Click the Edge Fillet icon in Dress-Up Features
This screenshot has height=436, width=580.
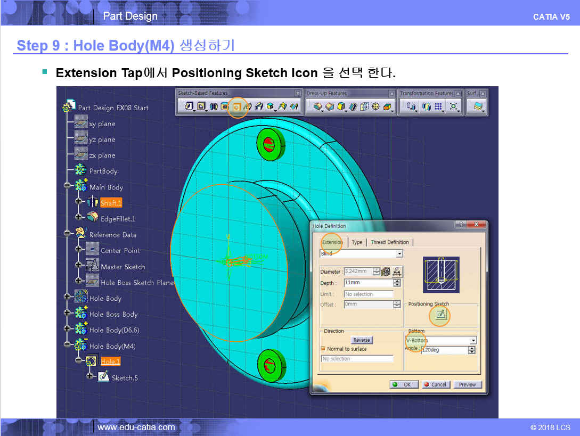tap(318, 107)
